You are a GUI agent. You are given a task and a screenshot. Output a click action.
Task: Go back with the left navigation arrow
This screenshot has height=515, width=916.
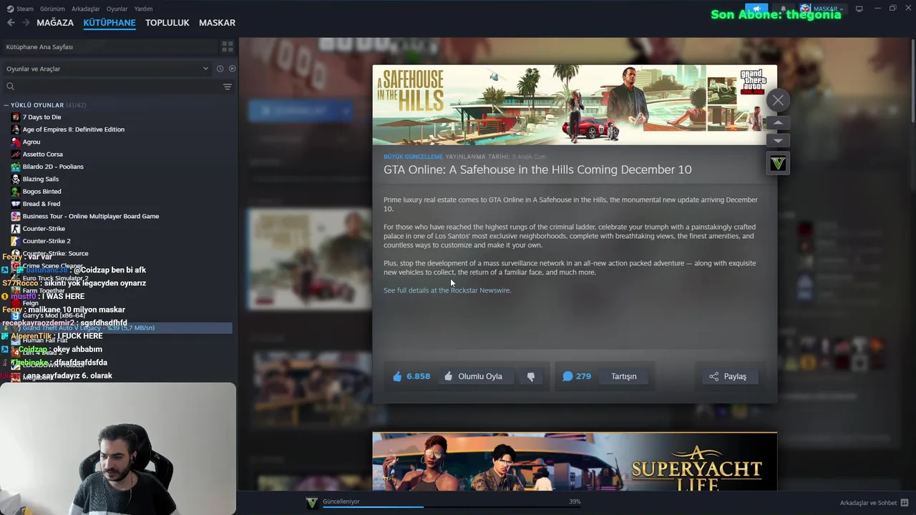(11, 23)
